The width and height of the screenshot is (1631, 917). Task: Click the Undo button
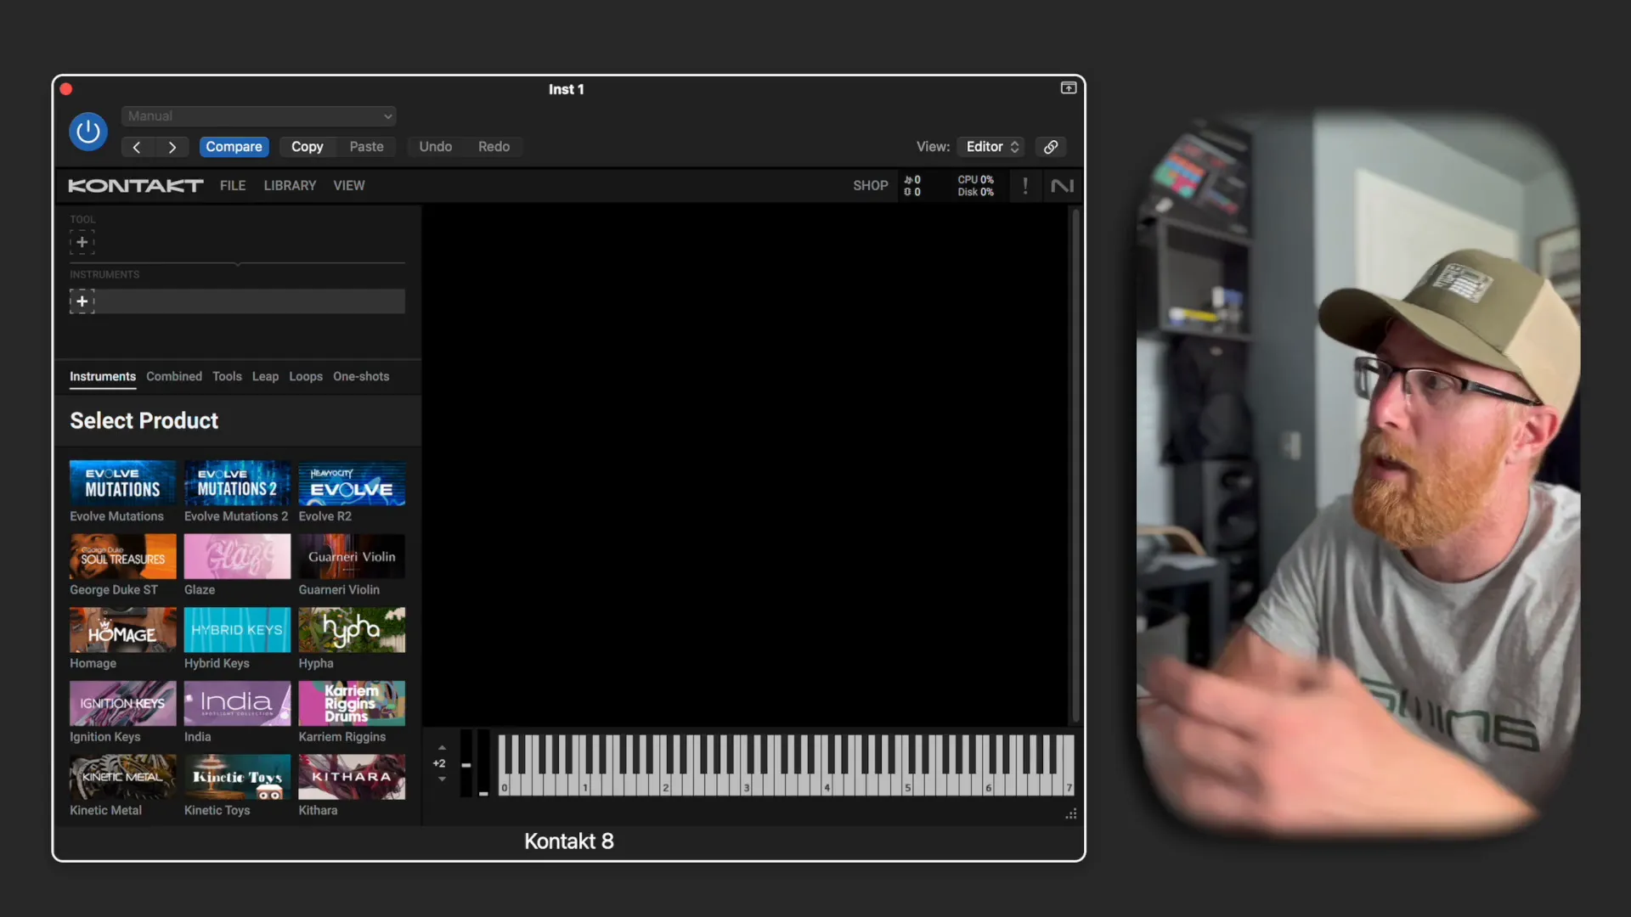click(435, 147)
